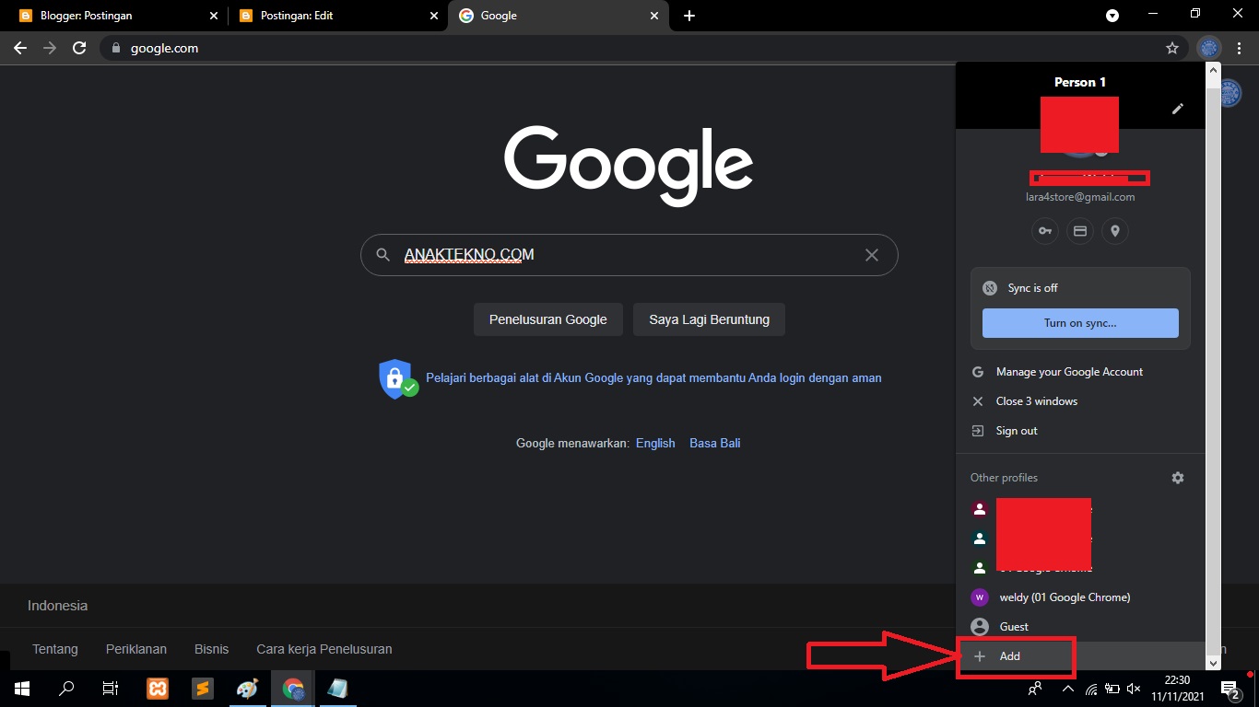The image size is (1259, 707).
Task: Open Windows taskbar search
Action: pyautogui.click(x=66, y=689)
